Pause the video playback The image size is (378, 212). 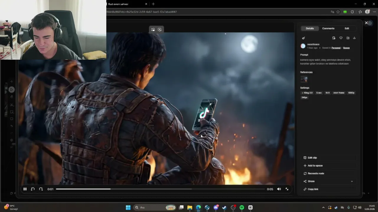tap(25, 189)
